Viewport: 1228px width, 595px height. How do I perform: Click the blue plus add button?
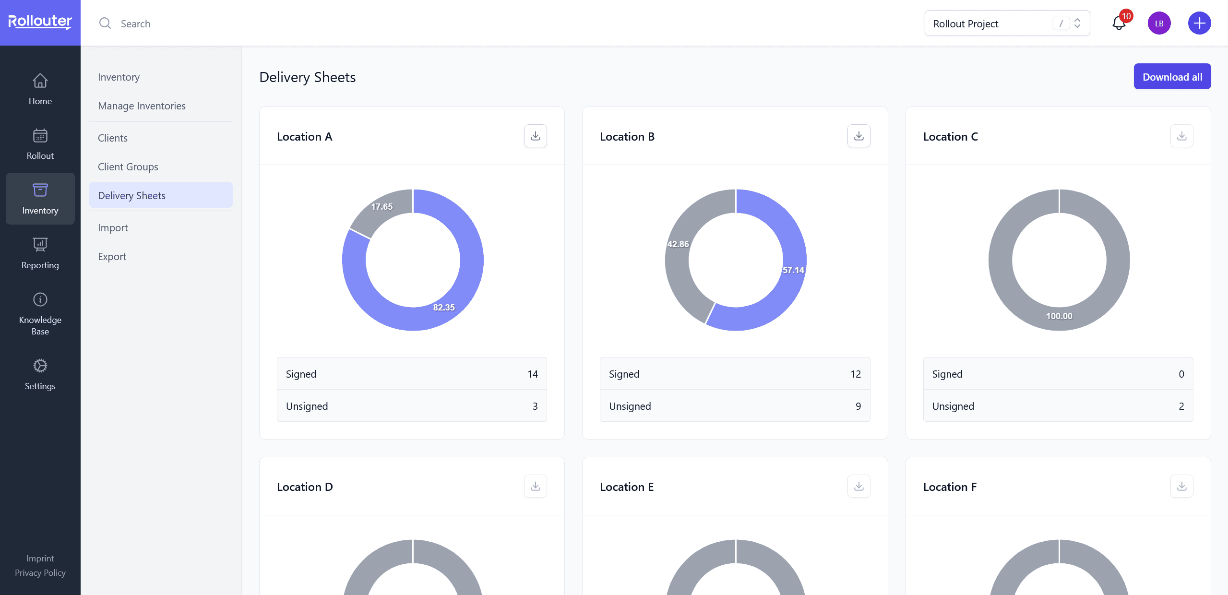point(1199,23)
